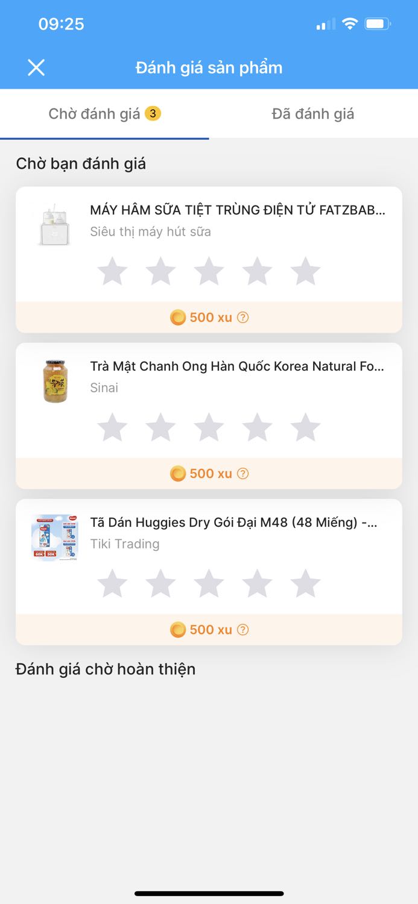Rate the FATZBABY milk warmer five stars

(305, 271)
